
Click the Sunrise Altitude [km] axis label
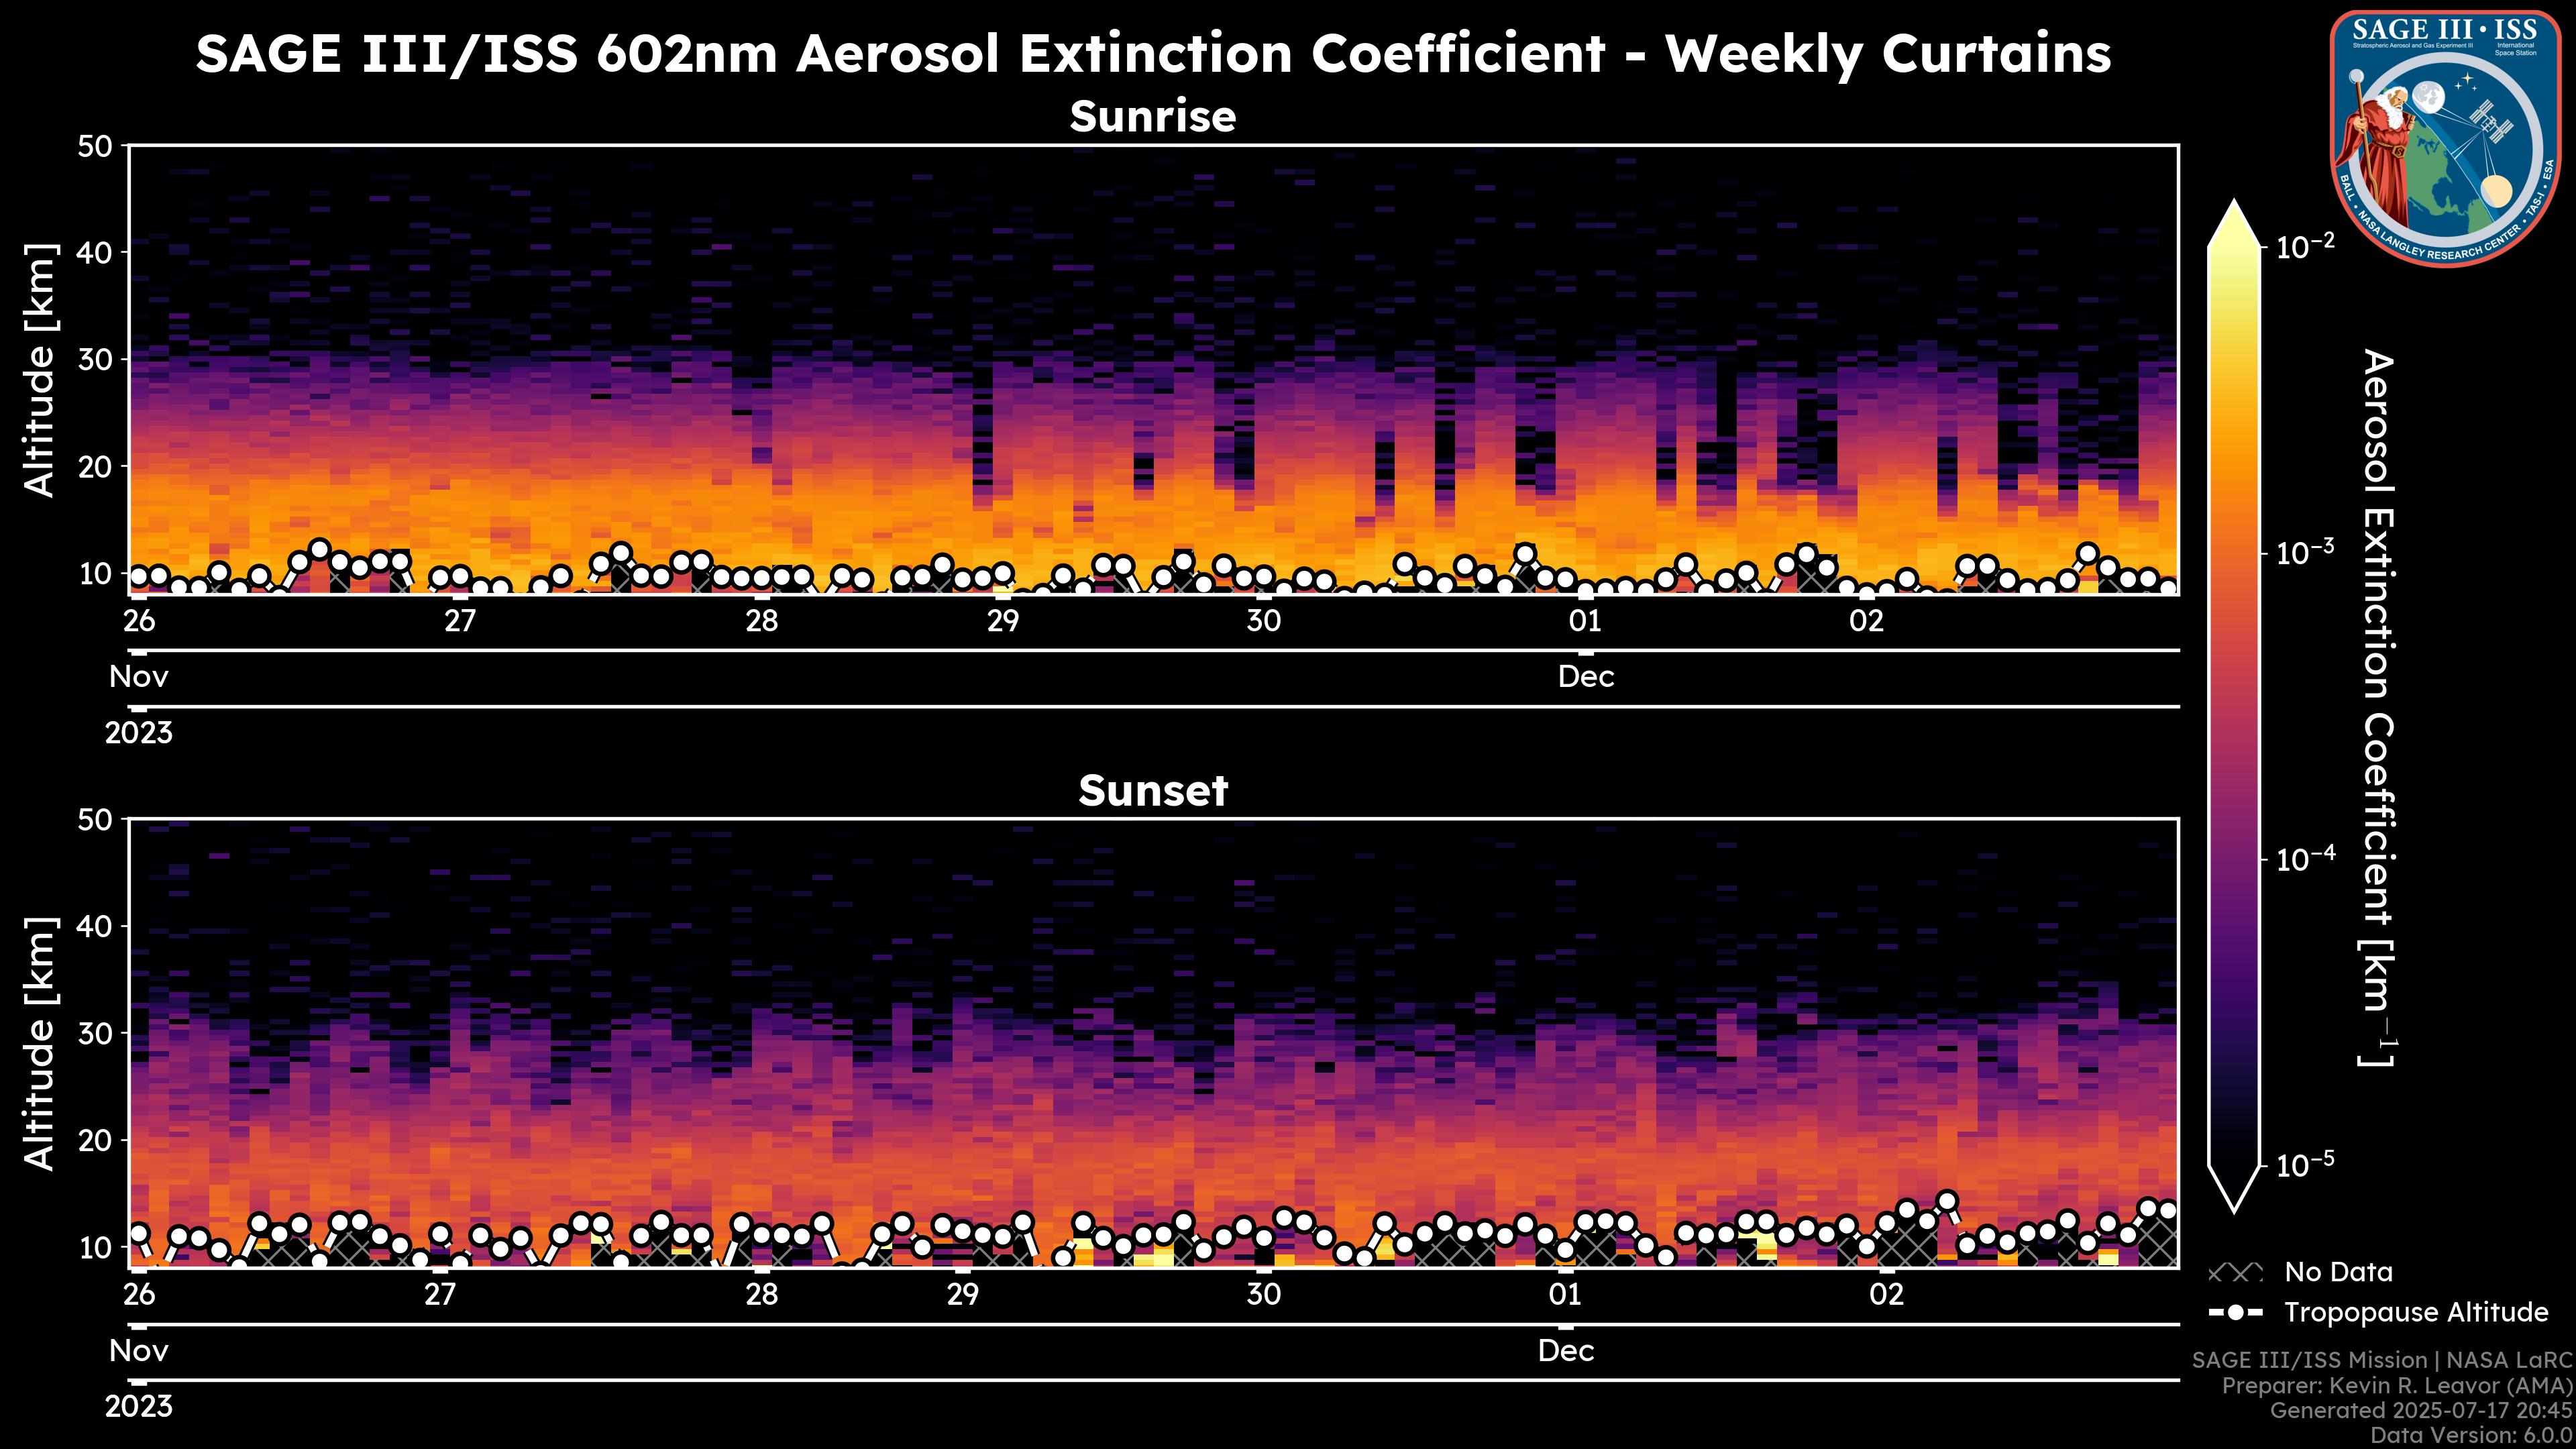(x=40, y=370)
